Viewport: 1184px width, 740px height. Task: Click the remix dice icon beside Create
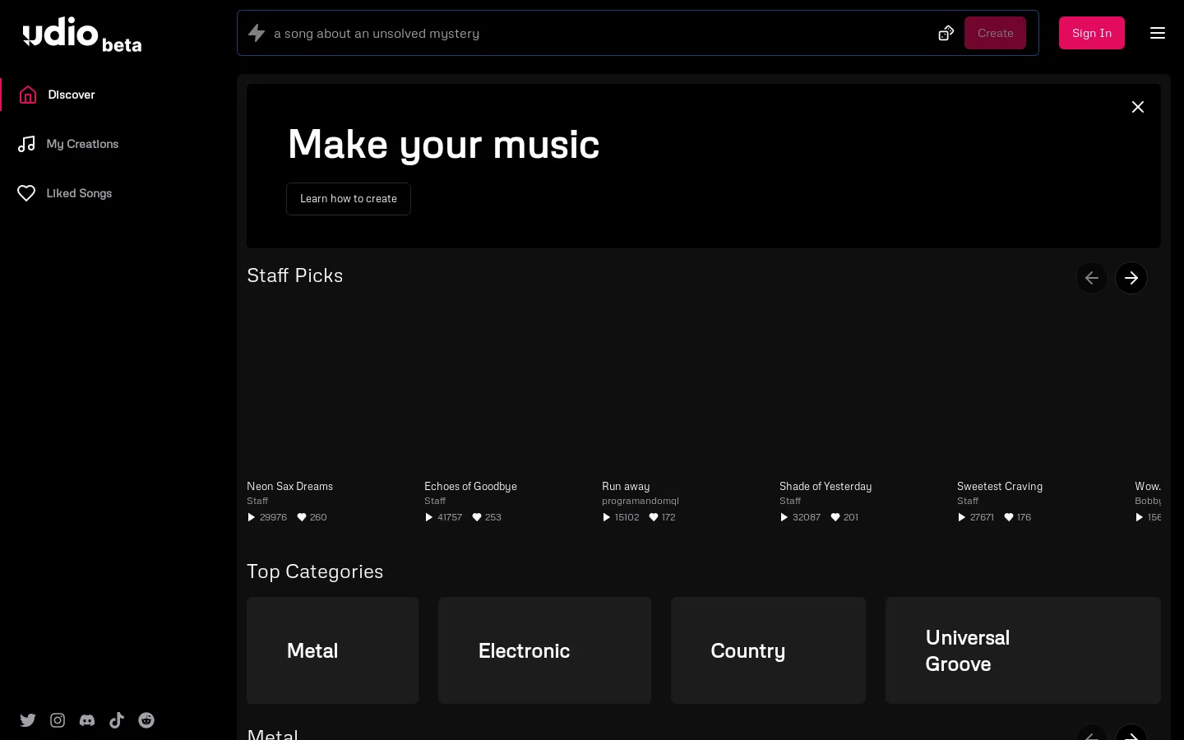tap(946, 33)
